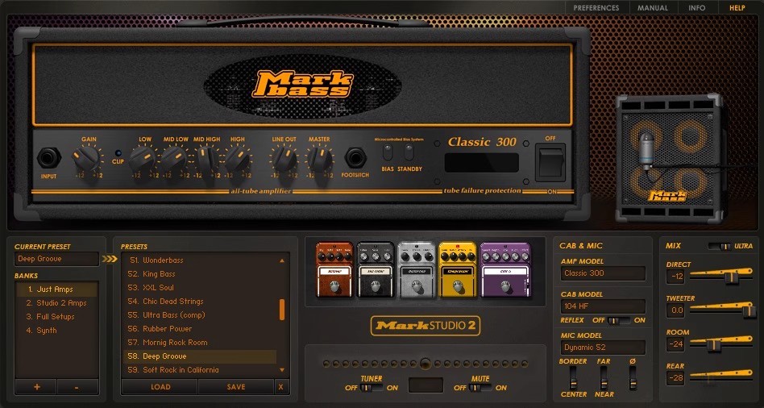Toggle the Mute switch
Image resolution: width=764 pixels, height=408 pixels.
pyautogui.click(x=480, y=388)
